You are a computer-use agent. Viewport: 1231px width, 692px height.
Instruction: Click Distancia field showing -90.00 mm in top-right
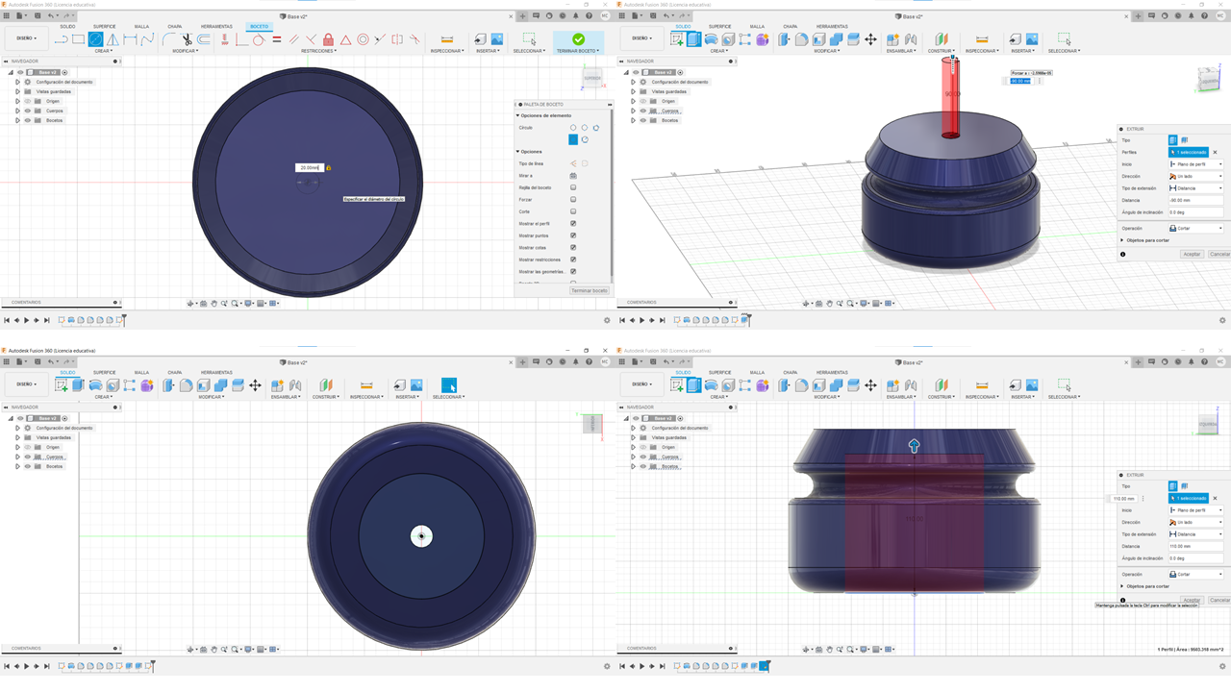[1195, 200]
